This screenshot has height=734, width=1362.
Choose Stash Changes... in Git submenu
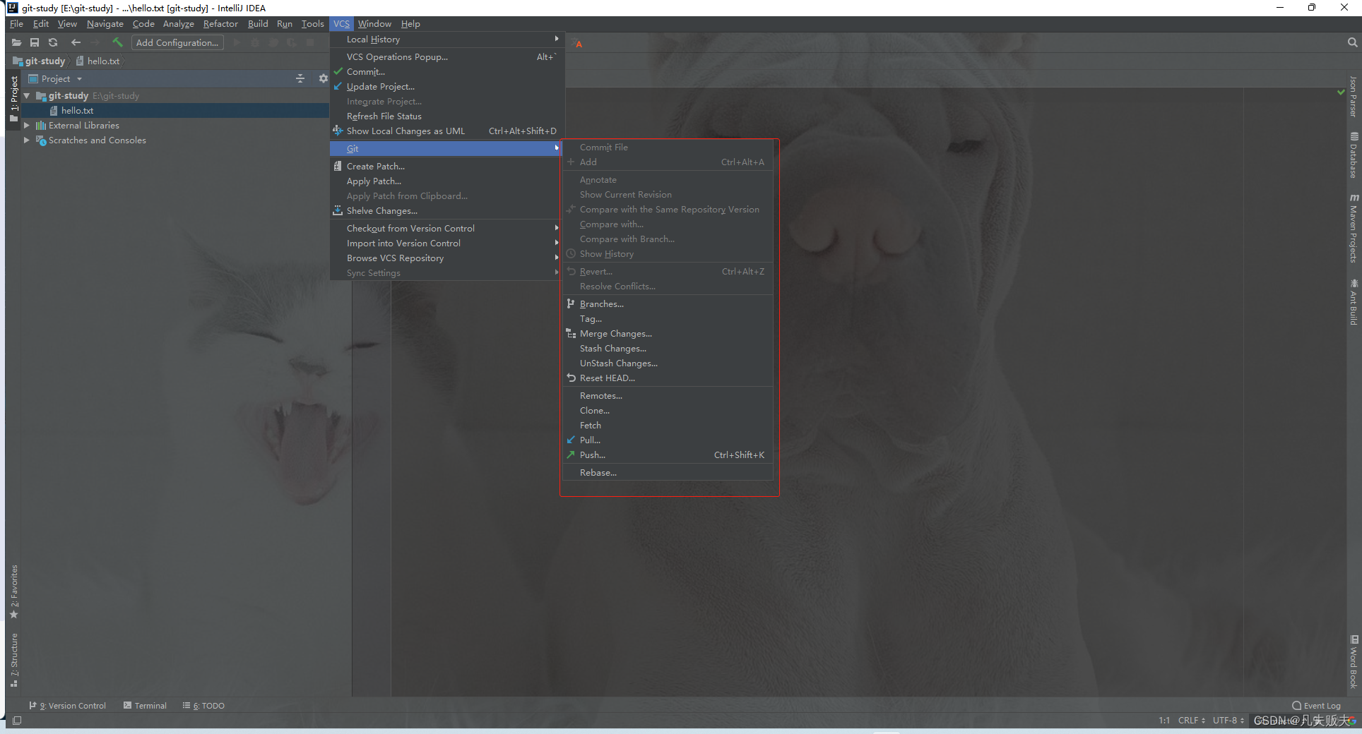668,348
